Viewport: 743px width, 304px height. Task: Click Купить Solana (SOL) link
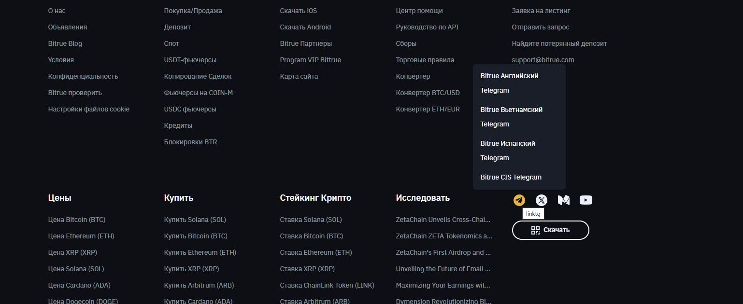click(195, 220)
